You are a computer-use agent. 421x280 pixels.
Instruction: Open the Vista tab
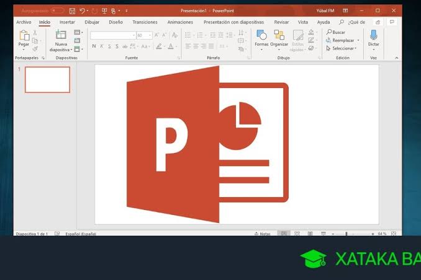click(303, 22)
